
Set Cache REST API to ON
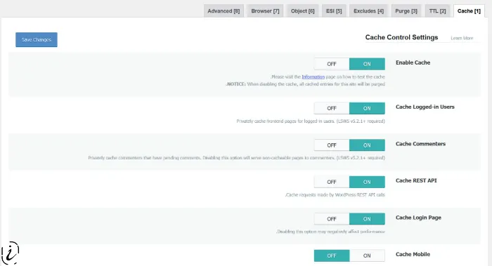[367, 182]
